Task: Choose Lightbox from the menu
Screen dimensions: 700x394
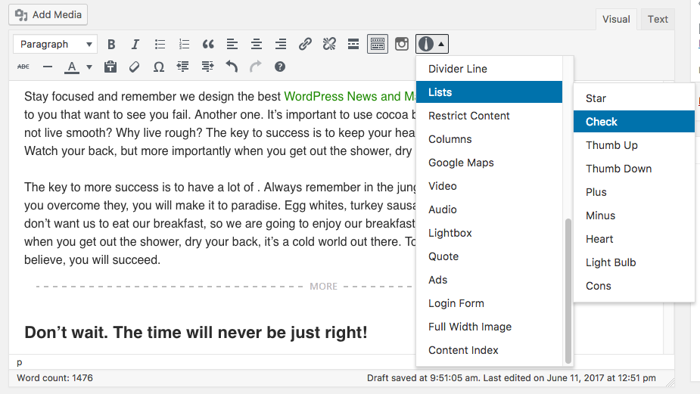Action: [490, 233]
